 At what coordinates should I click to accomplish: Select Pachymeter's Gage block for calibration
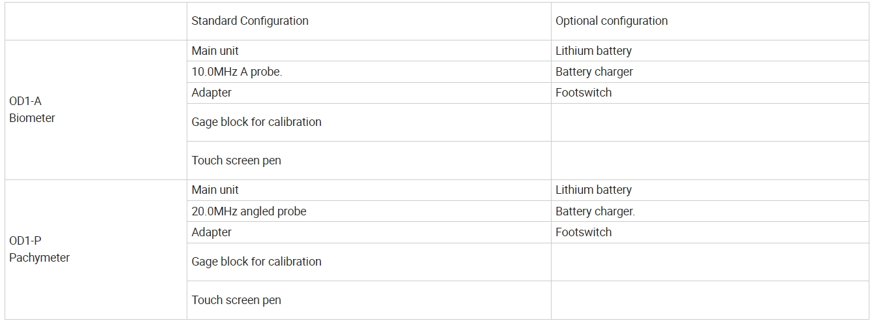pyautogui.click(x=257, y=262)
